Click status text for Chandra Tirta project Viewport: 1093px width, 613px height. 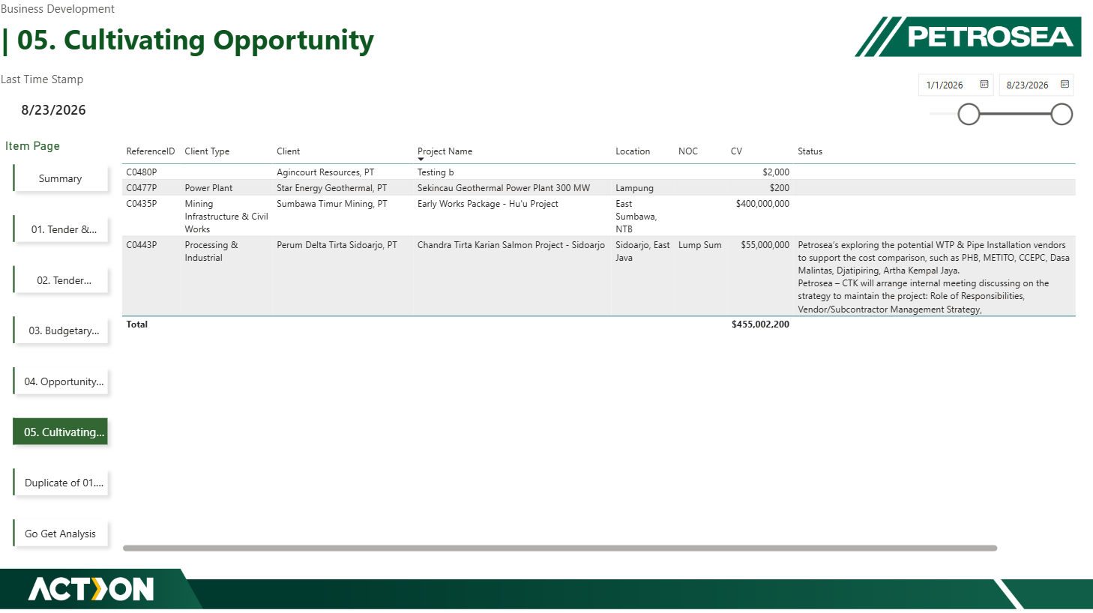click(934, 277)
